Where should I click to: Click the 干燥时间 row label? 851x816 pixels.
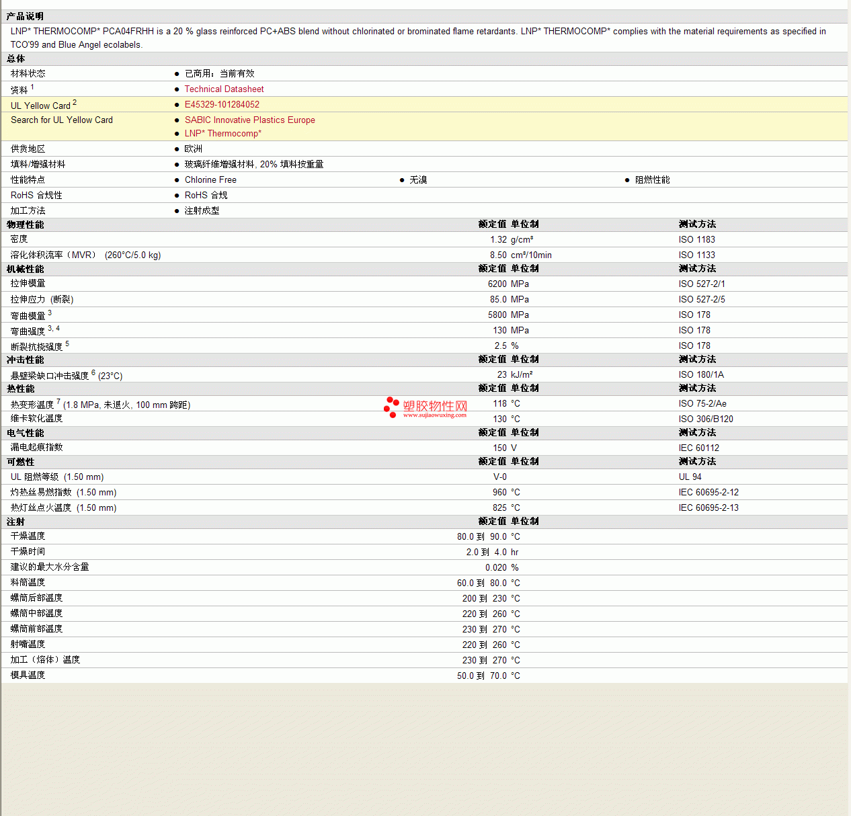(28, 551)
